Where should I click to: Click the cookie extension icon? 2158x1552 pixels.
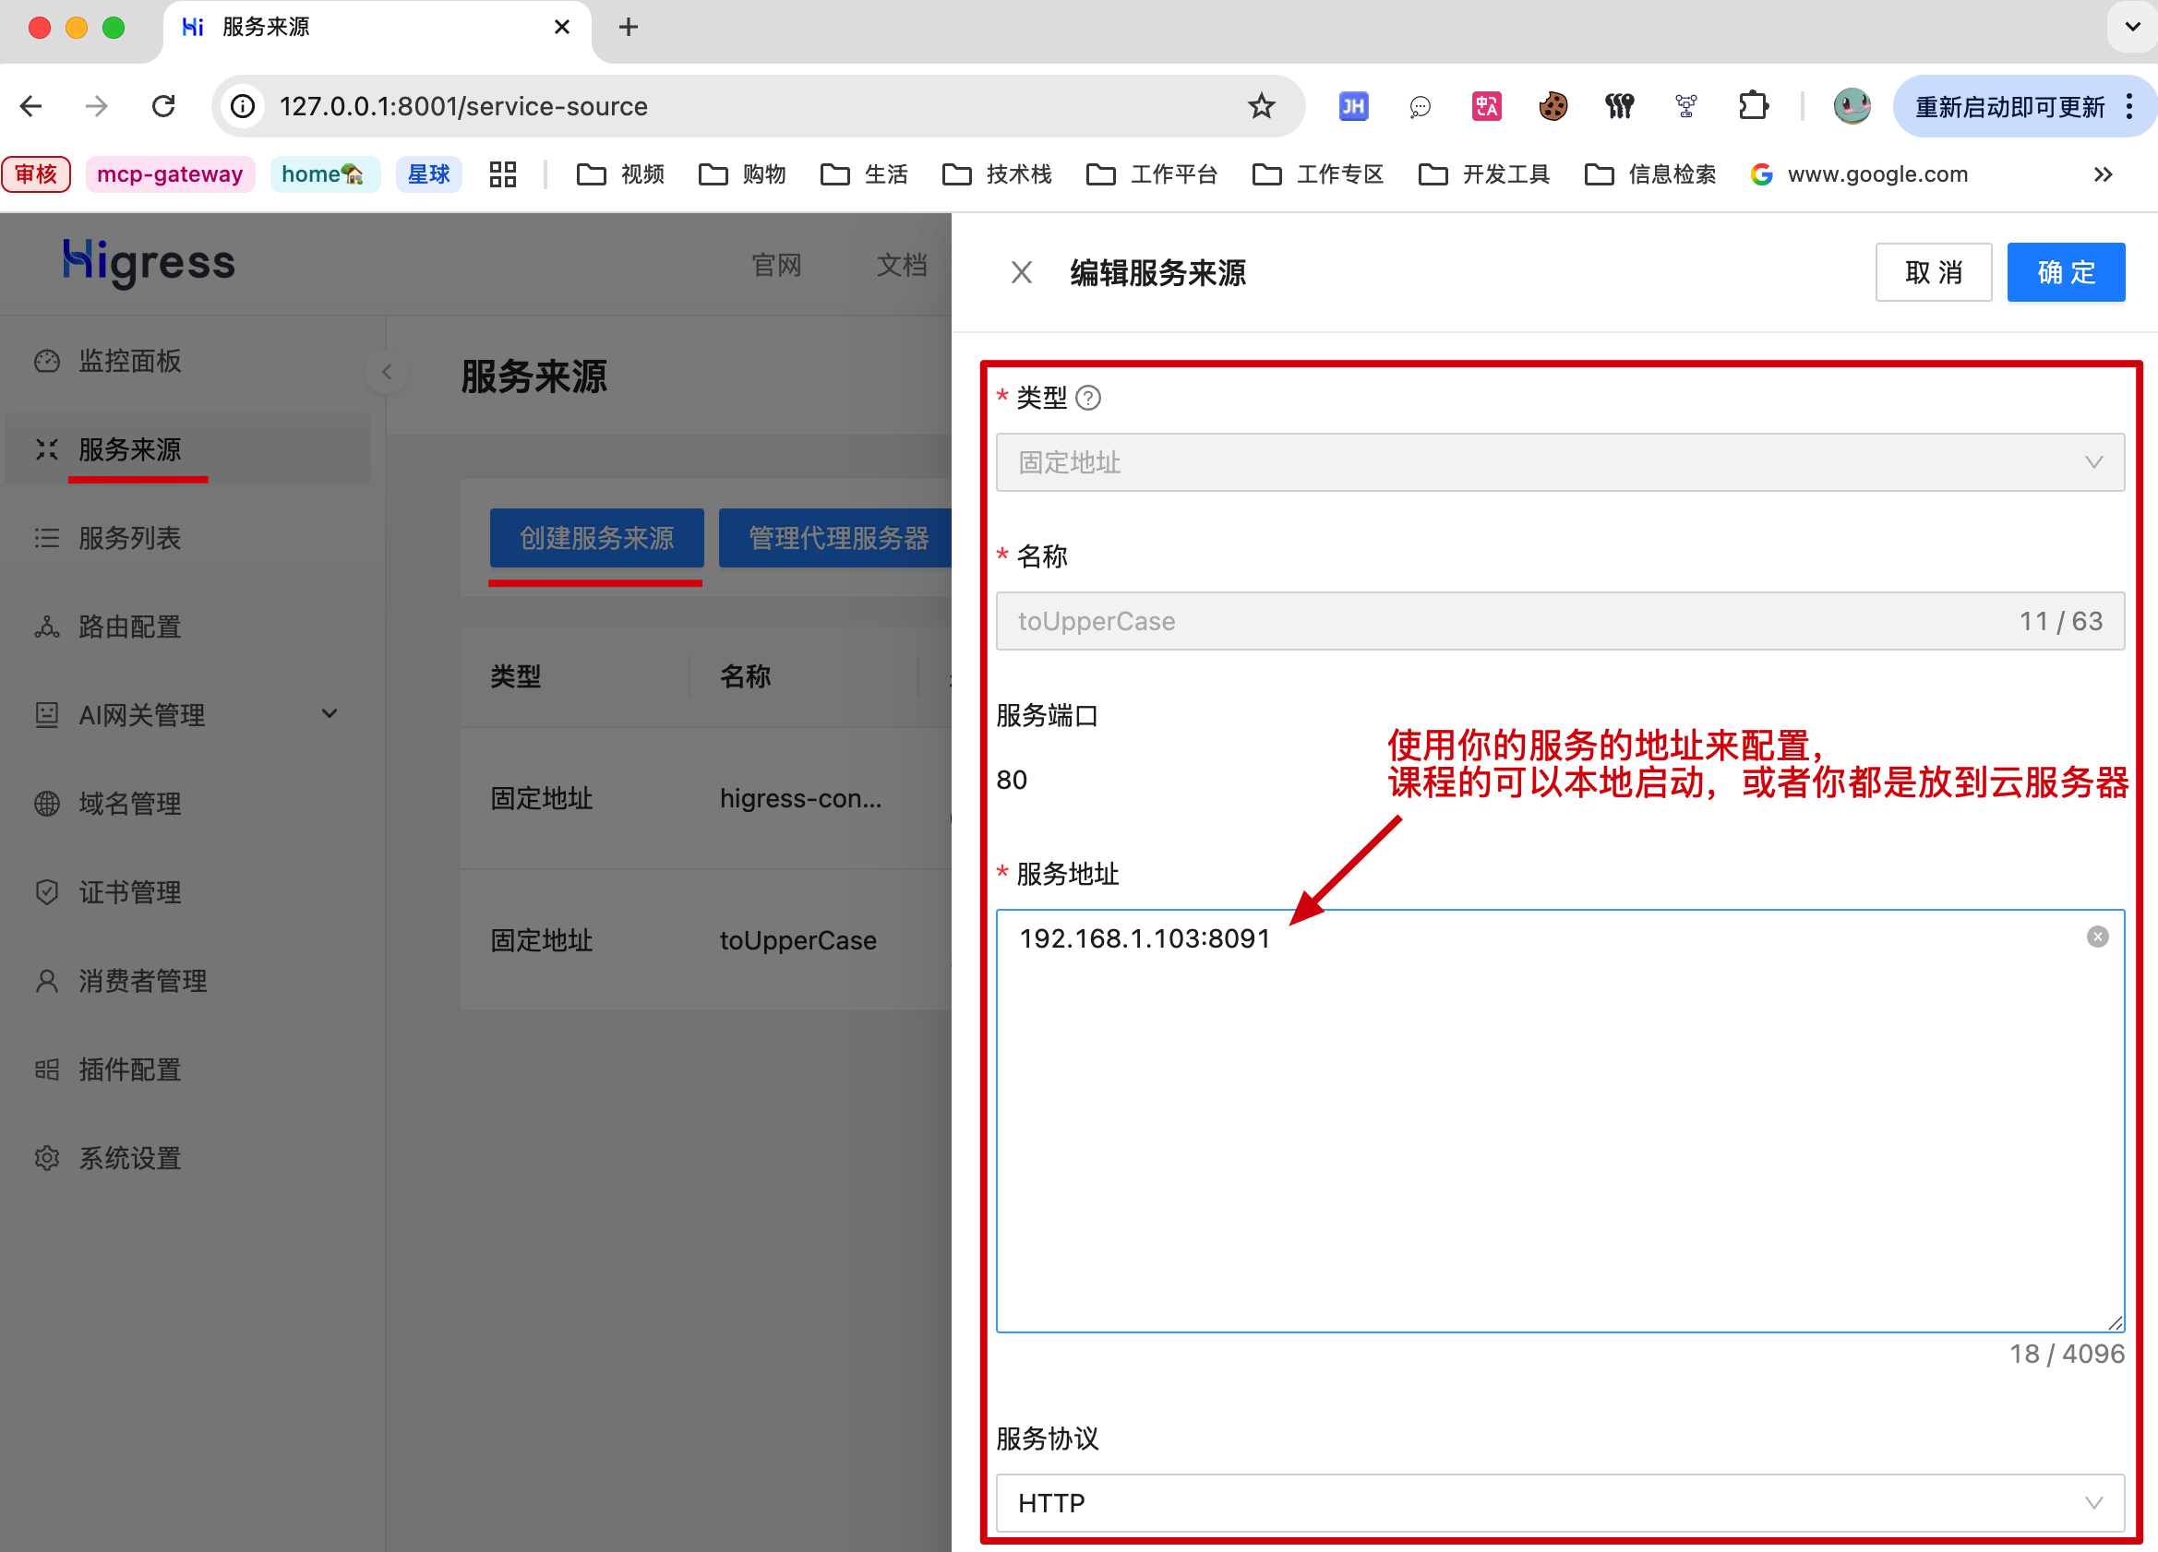(1553, 105)
